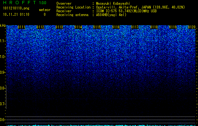Click the 0117 time marker
Screen dimensions: 198x126
(135, 27)
